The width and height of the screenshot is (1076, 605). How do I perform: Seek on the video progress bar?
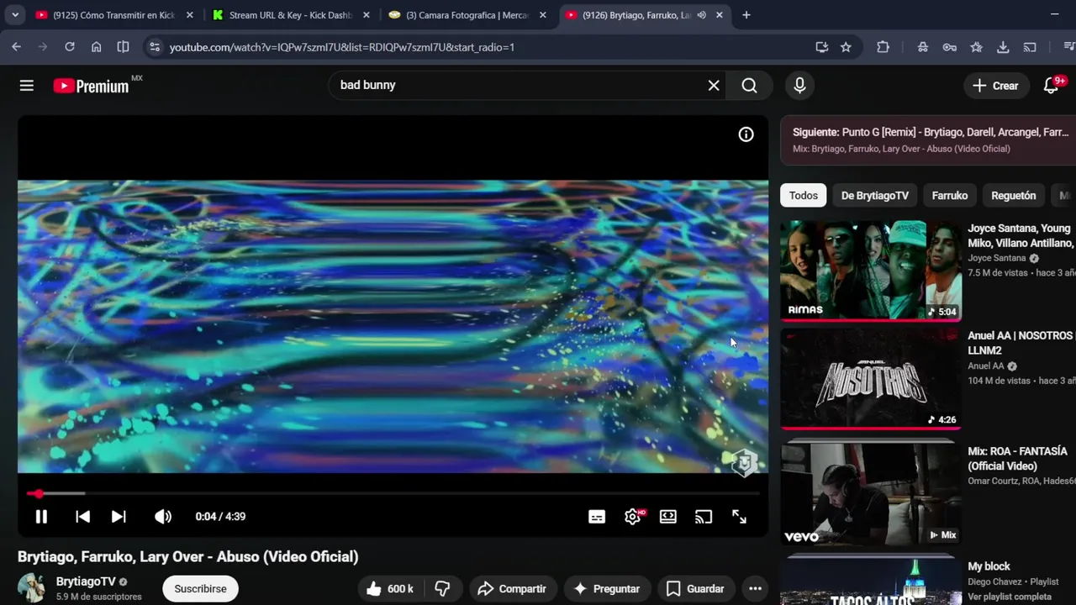click(393, 494)
